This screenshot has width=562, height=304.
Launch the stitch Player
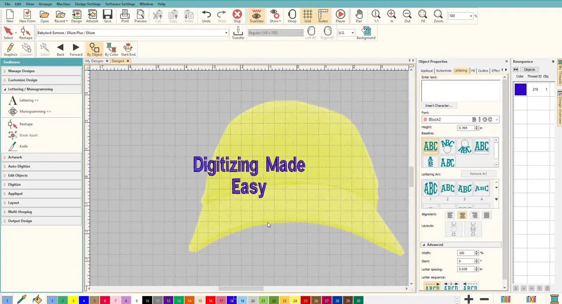(340, 16)
